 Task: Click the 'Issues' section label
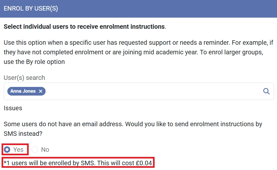[x=13, y=108]
